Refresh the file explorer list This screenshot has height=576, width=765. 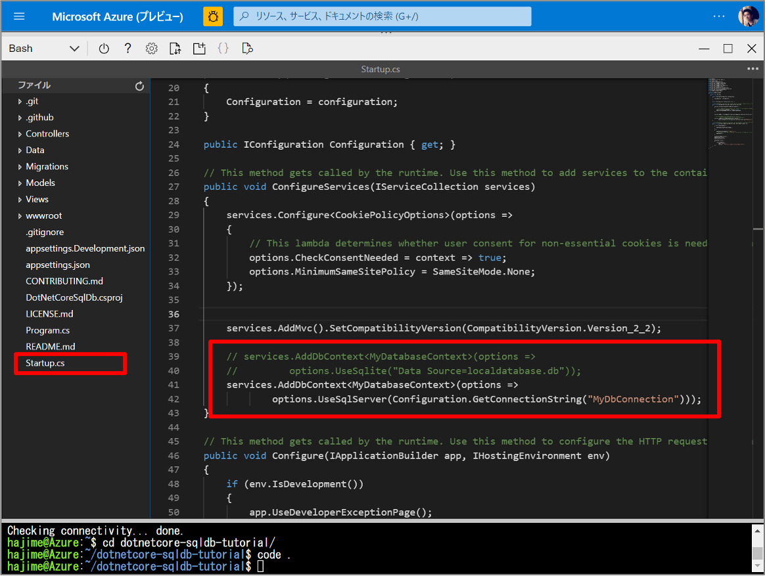pyautogui.click(x=139, y=86)
